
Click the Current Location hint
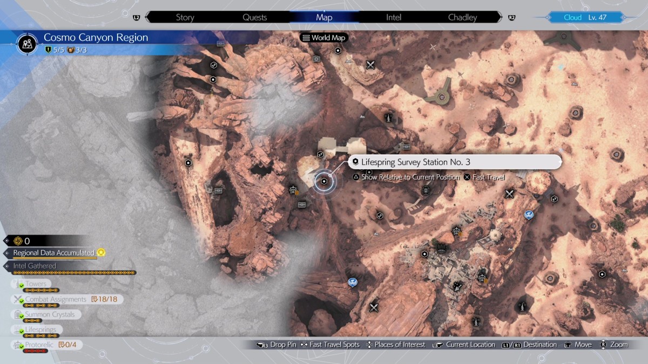(464, 345)
